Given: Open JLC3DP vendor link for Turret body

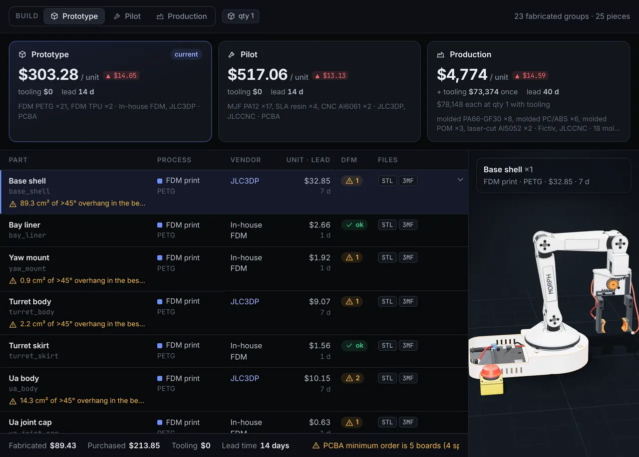Looking at the screenshot, I should tap(245, 301).
